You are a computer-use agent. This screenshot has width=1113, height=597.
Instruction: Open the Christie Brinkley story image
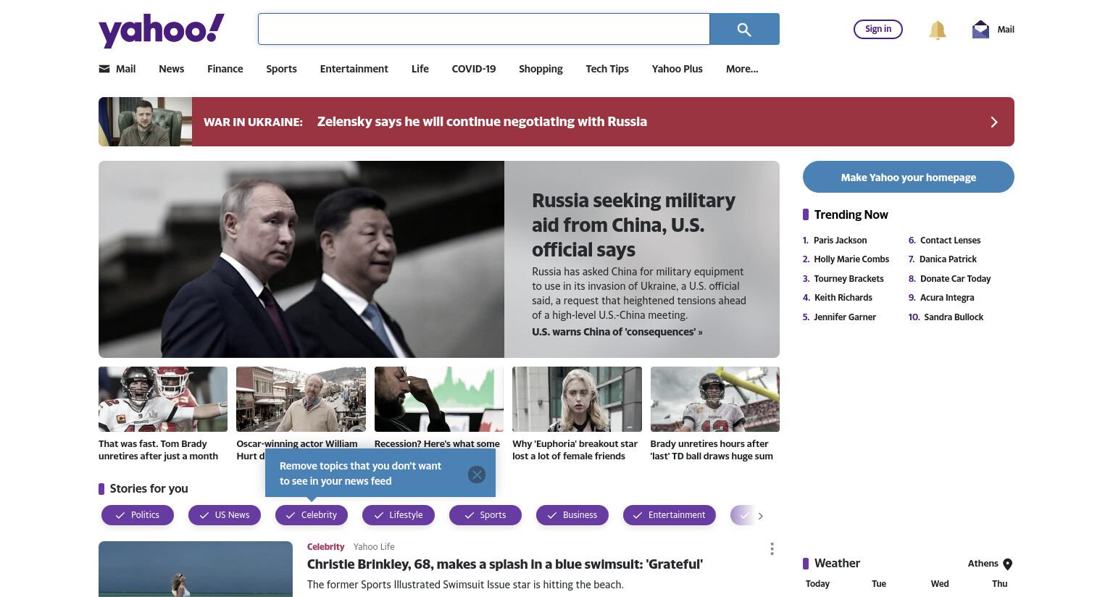196,569
